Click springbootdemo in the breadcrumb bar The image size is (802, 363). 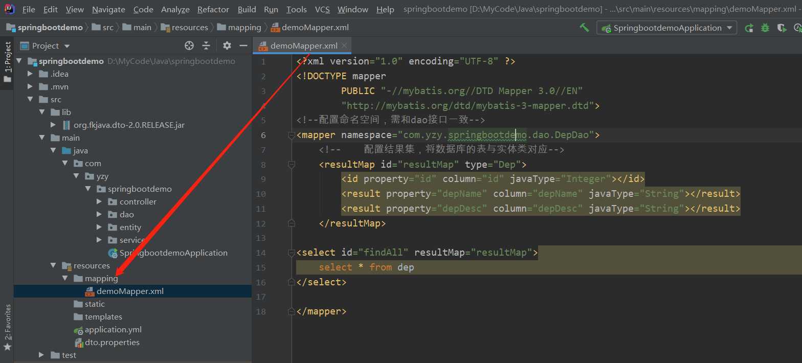point(50,28)
